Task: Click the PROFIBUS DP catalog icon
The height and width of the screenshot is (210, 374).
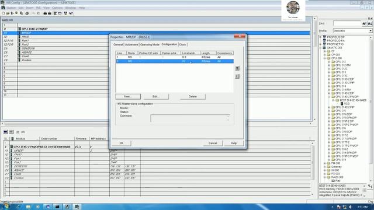Action: [x=324, y=37]
